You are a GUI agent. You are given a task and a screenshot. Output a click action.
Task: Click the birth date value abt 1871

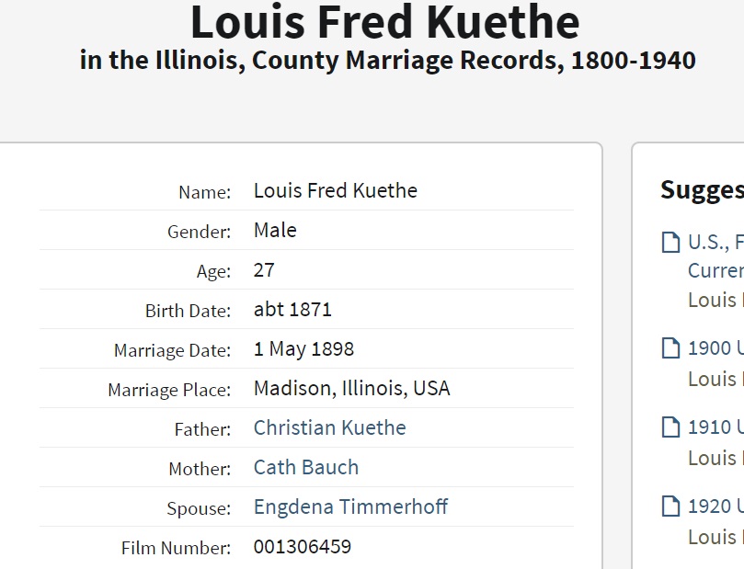(292, 310)
